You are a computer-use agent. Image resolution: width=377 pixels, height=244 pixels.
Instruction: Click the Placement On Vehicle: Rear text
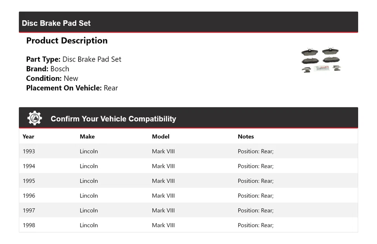point(72,88)
